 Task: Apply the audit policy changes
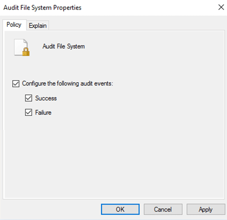pos(205,209)
